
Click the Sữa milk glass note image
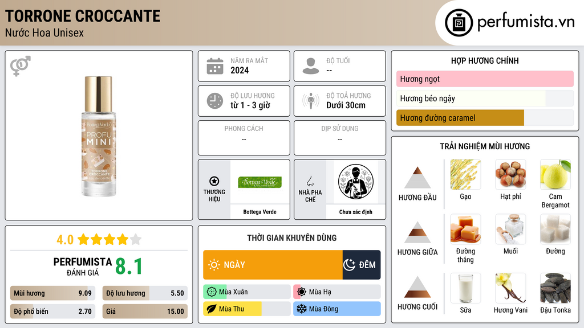465,288
